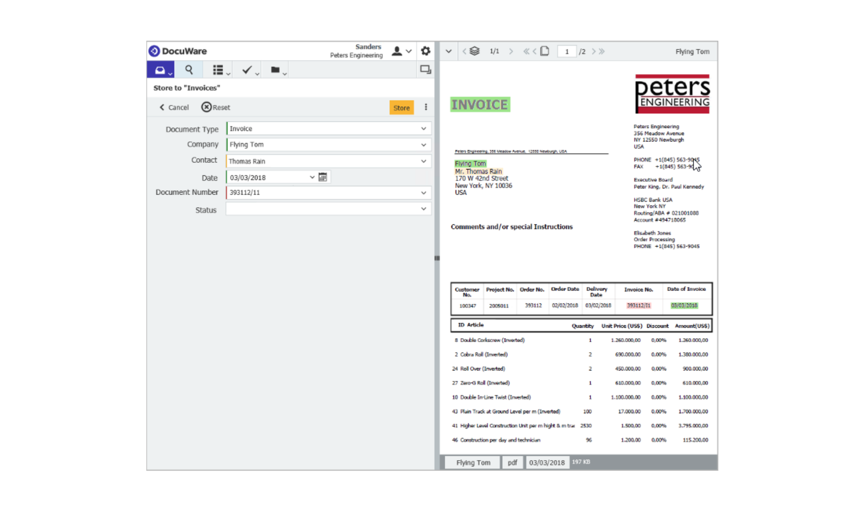The height and width of the screenshot is (508, 865).
Task: Click the Store button
Action: click(x=402, y=108)
